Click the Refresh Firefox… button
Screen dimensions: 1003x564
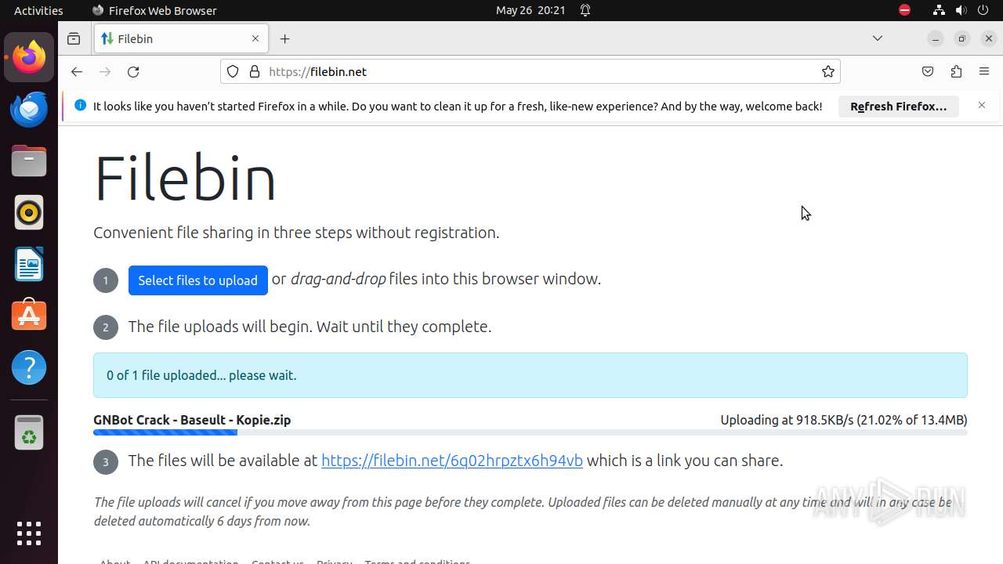tap(899, 107)
